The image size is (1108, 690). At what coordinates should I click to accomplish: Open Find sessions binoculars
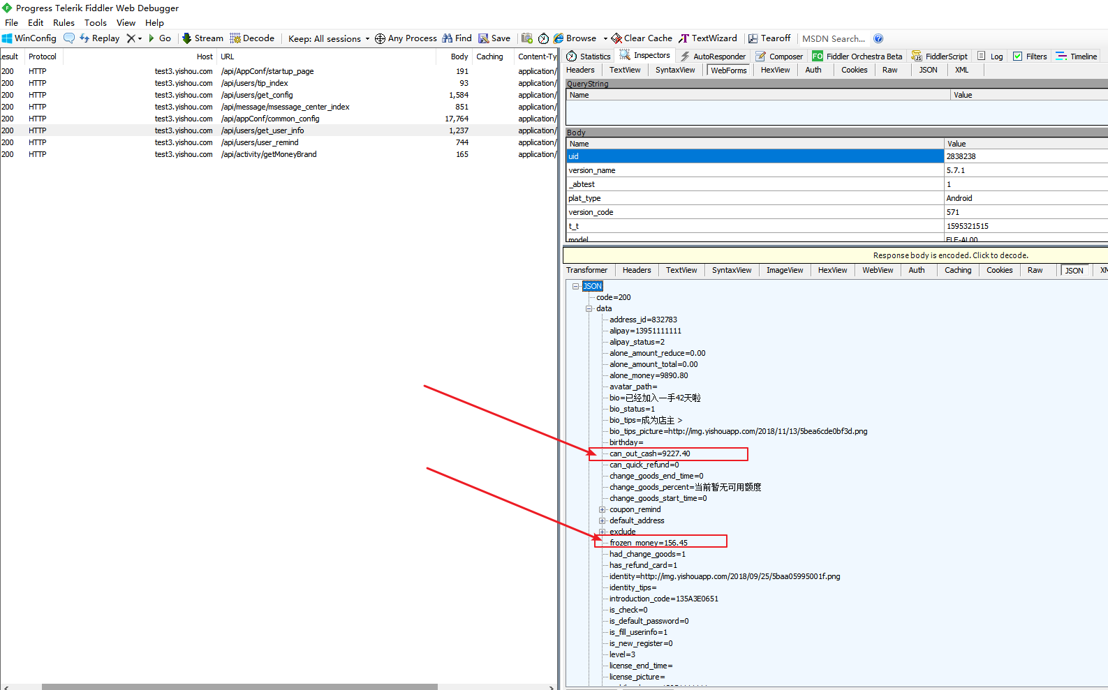click(457, 38)
